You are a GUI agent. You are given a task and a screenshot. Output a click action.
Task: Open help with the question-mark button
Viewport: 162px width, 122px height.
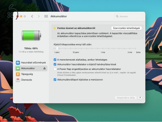pos(140,98)
